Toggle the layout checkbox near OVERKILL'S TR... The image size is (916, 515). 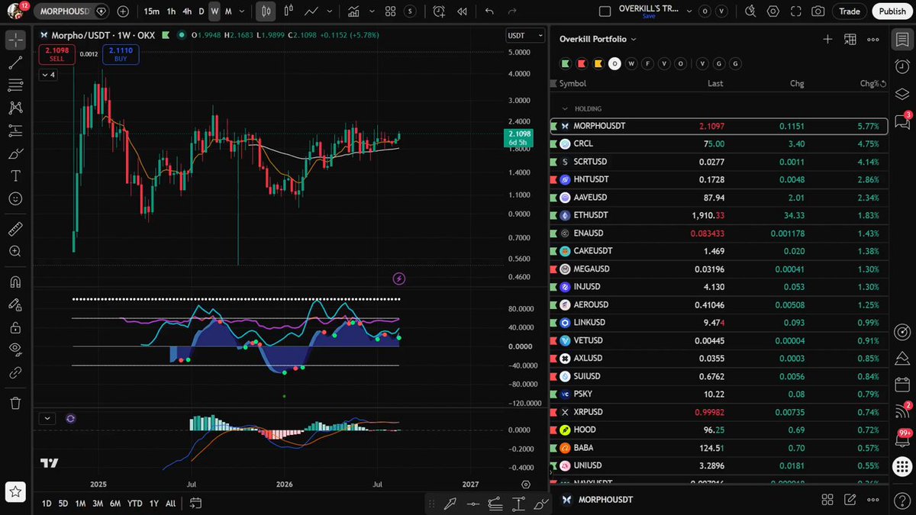point(605,11)
